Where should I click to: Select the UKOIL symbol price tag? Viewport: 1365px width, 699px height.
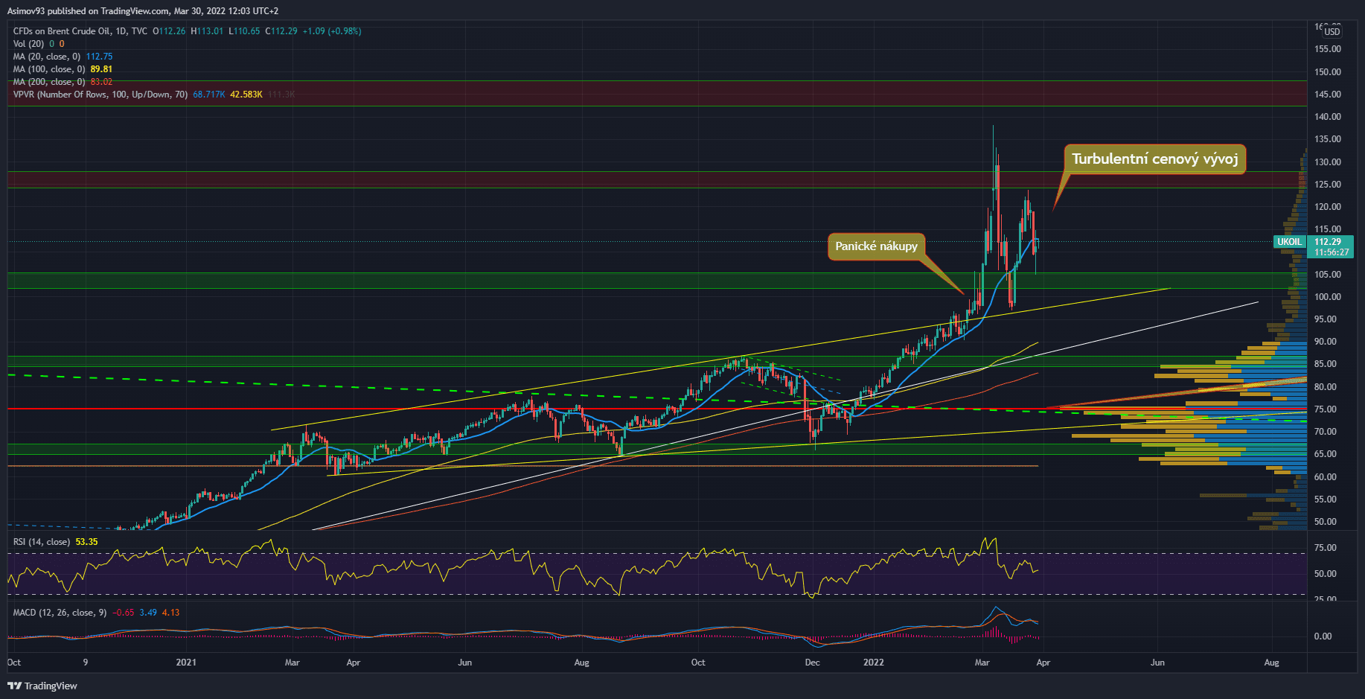click(1289, 242)
